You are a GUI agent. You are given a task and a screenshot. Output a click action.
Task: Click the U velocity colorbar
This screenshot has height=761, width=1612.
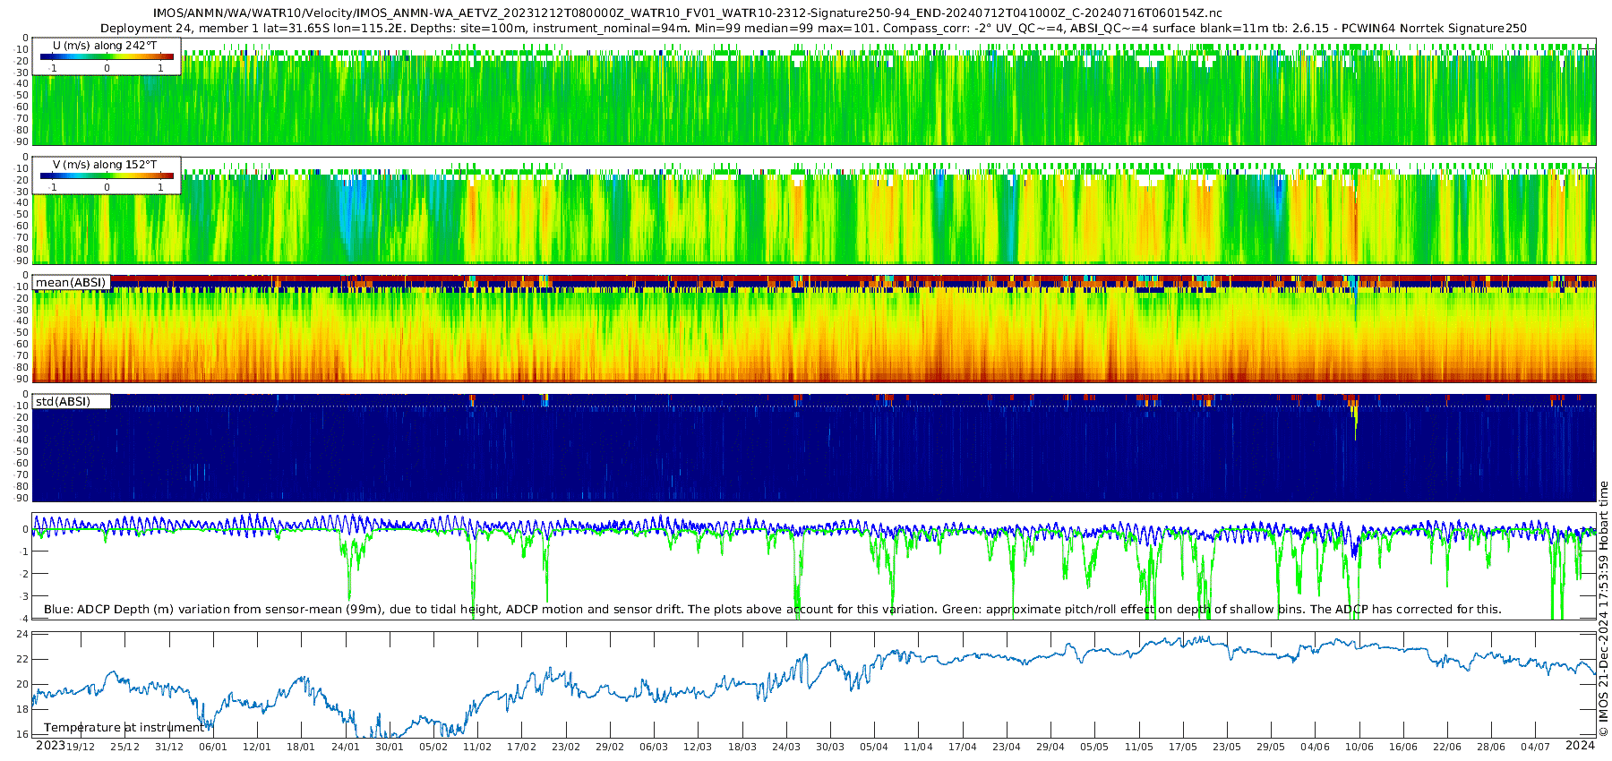point(107,57)
